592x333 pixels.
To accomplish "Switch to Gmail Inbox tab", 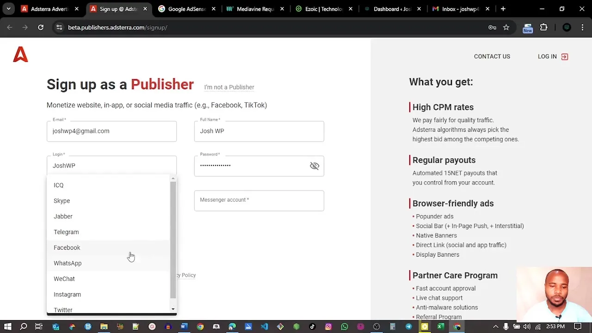I will pyautogui.click(x=461, y=9).
